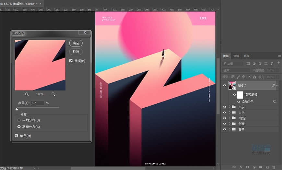Hide the 文字 layer group
Image resolution: width=282 pixels, height=170 pixels.
pos(224,107)
